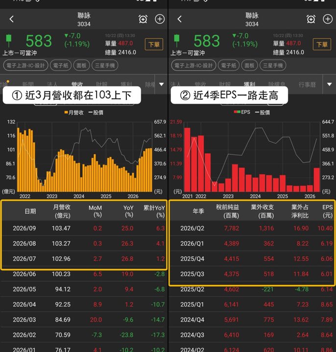Viewport: 336px width, 352px height.
Task: Select the 2025/Q4 earnings row
Action: (x=252, y=259)
